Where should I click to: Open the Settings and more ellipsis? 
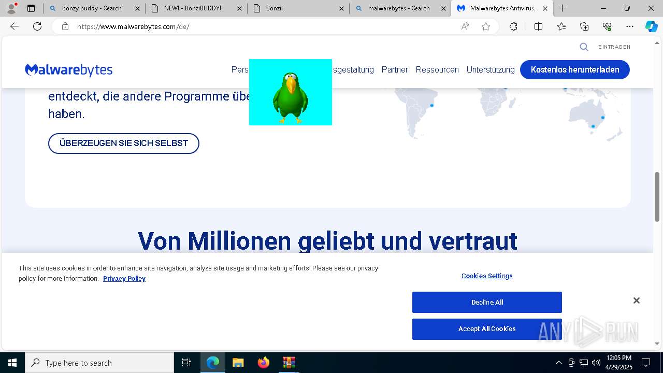630,26
